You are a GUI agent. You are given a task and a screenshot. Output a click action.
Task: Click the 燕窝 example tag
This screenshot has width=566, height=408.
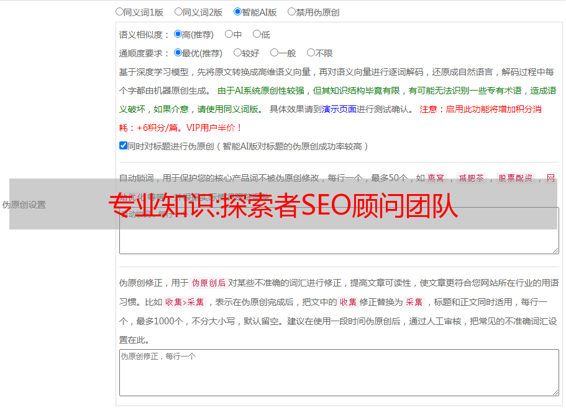[436, 178]
